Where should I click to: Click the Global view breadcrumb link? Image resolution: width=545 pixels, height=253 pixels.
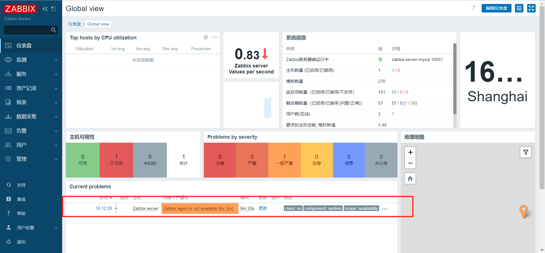[x=98, y=24]
